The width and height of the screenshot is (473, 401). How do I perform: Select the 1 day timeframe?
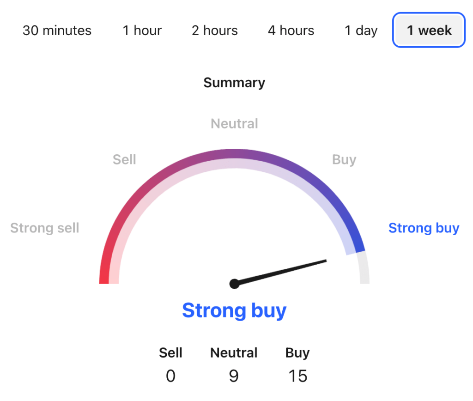(360, 30)
